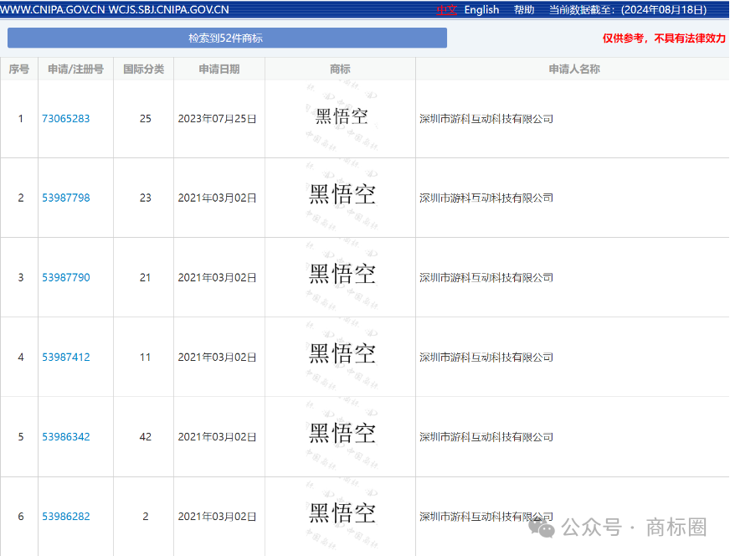Open registration number 53987798
Screen dimensions: 730x556
pos(65,198)
